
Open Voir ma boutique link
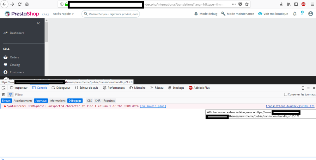273,14
